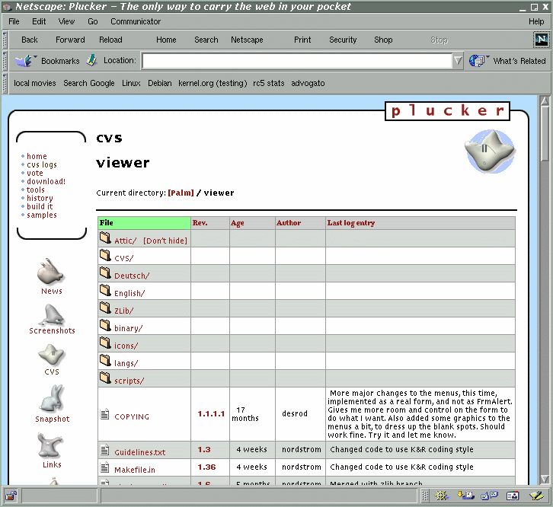Click the ZLib folder icon
The width and height of the screenshot is (553, 507).
[x=105, y=308]
